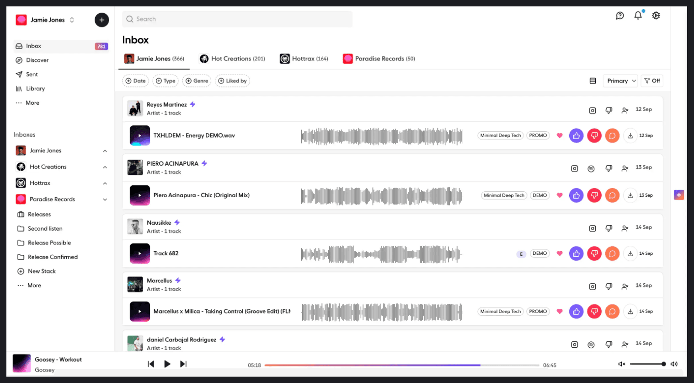Heart the Marcellus x Milica track

[560, 311]
